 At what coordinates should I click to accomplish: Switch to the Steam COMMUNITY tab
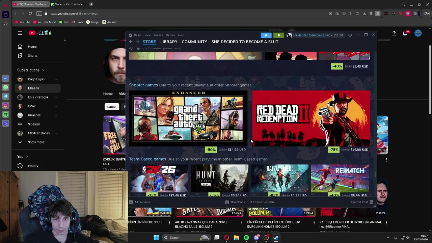coord(194,42)
